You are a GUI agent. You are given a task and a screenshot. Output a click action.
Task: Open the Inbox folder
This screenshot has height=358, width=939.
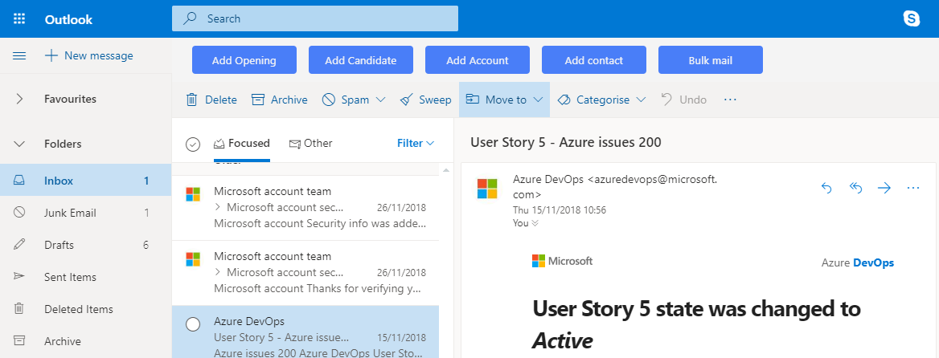click(x=86, y=181)
